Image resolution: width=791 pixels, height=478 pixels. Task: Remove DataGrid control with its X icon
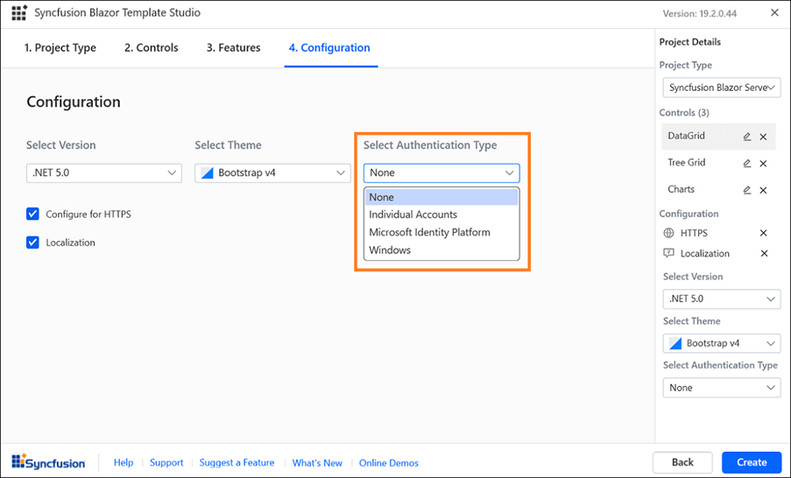[763, 137]
